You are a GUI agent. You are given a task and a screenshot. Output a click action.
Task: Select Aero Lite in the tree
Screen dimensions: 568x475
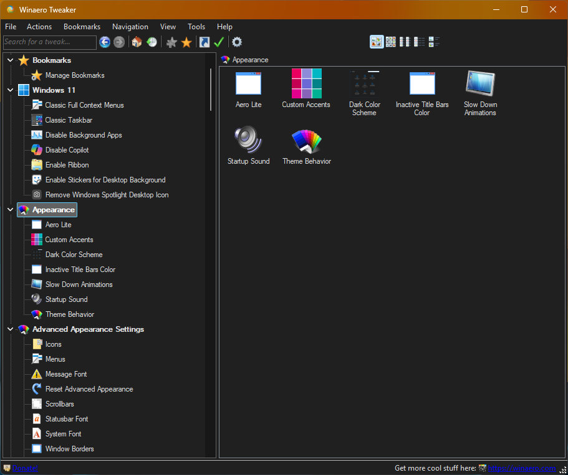(x=59, y=225)
